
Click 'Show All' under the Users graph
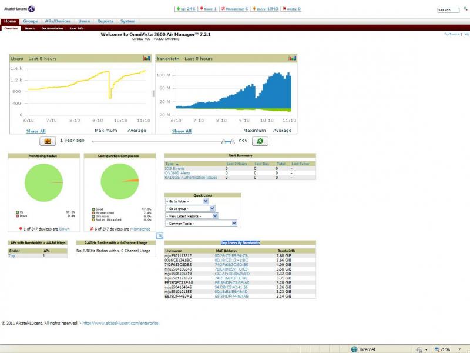pos(35,131)
